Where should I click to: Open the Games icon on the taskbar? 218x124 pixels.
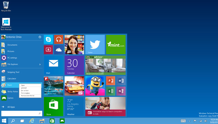[62, 121]
